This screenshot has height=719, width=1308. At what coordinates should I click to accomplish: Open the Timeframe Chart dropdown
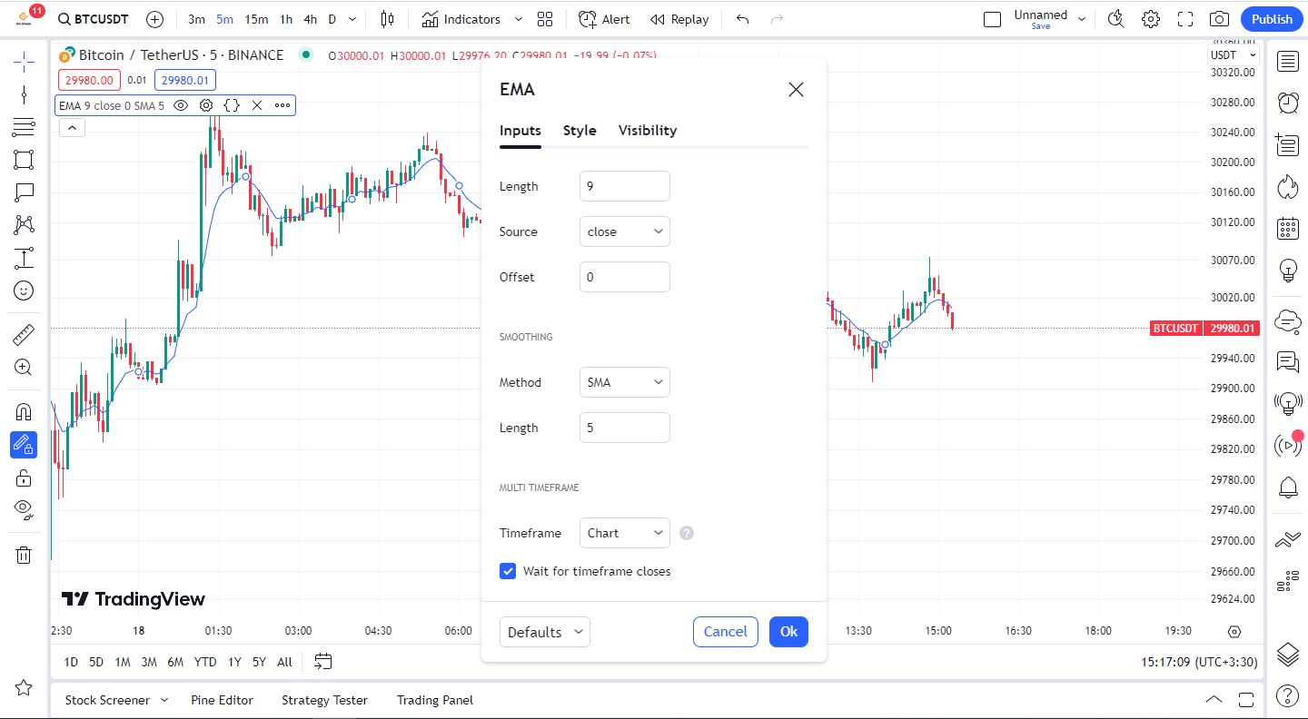(x=625, y=533)
